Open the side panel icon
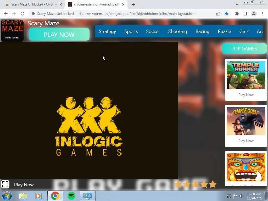This screenshot has width=268, height=201. (245, 14)
